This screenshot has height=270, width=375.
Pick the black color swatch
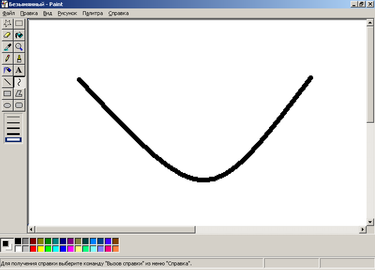[18, 241]
